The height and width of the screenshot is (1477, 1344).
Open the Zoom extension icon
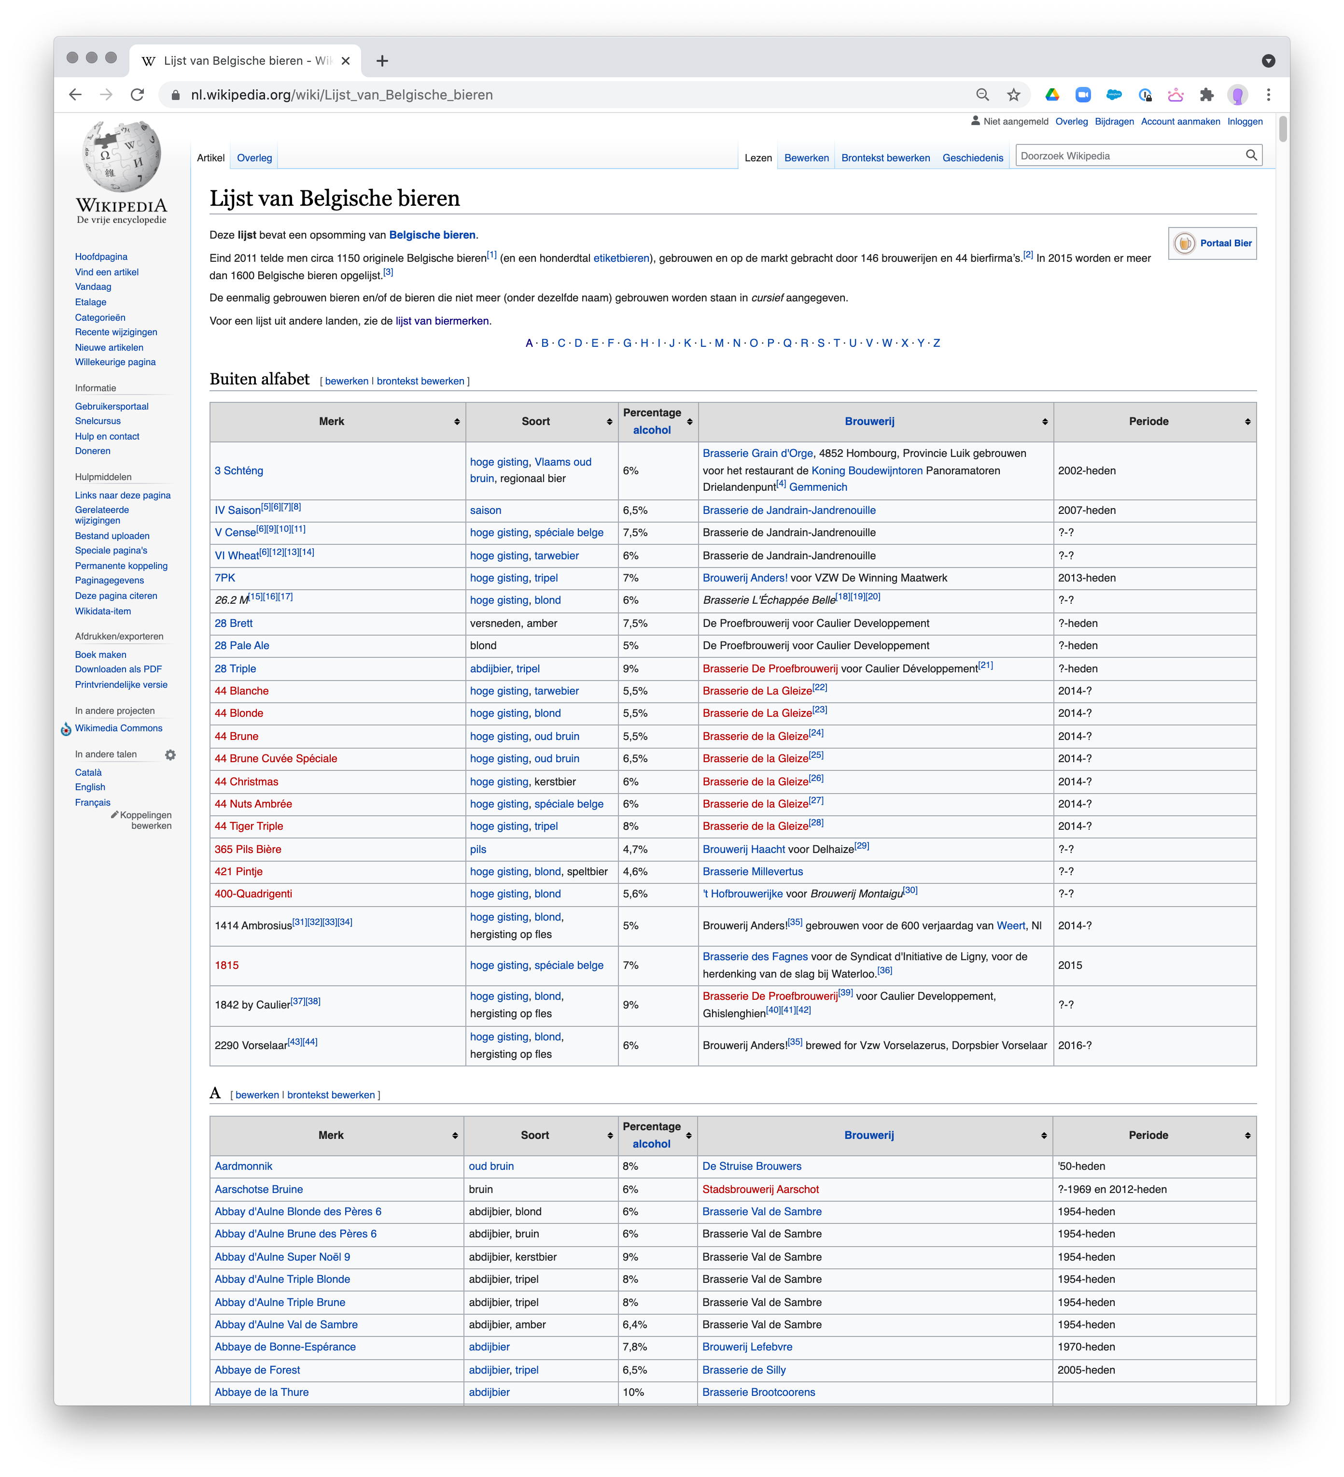click(1083, 95)
